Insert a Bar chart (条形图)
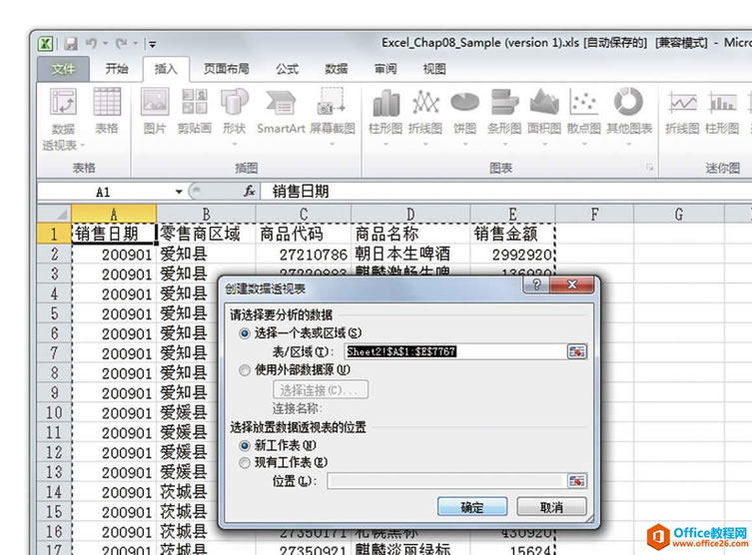 (504, 103)
